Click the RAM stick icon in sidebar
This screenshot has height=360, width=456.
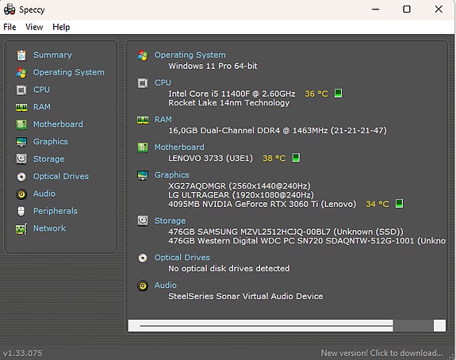[x=21, y=107]
